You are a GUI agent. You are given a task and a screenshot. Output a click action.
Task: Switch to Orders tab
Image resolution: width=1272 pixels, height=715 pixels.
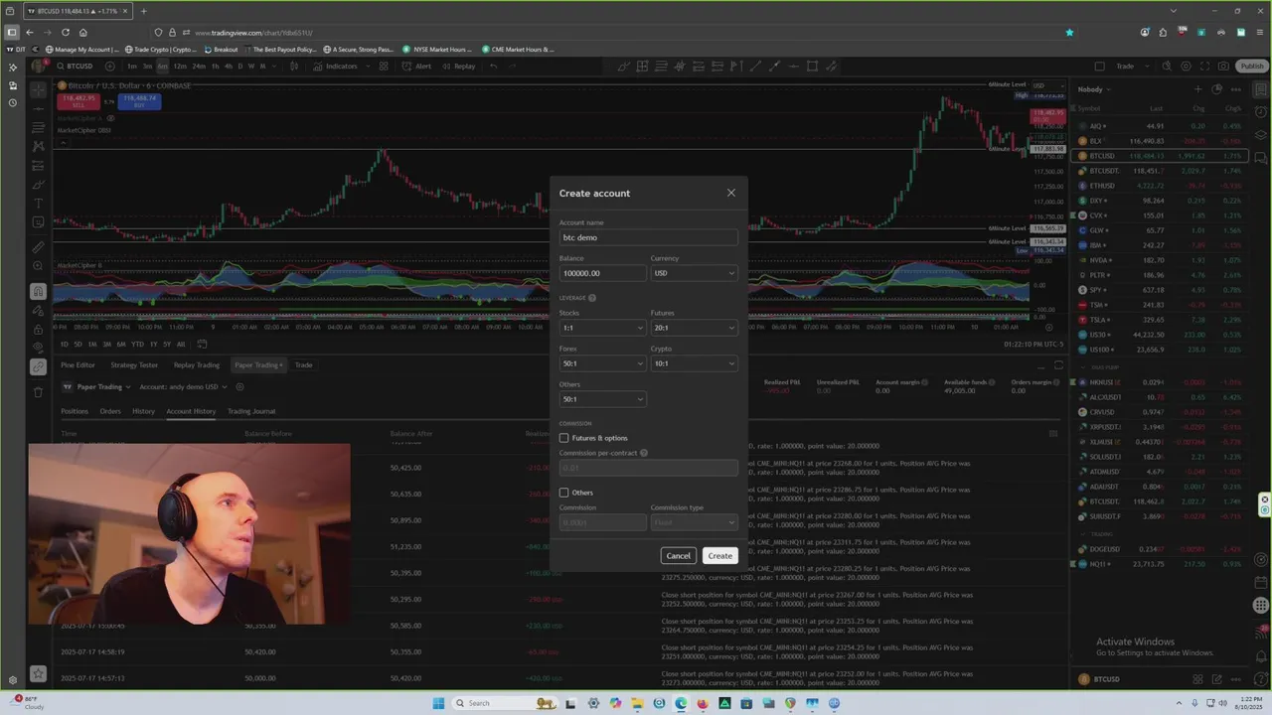tap(110, 411)
